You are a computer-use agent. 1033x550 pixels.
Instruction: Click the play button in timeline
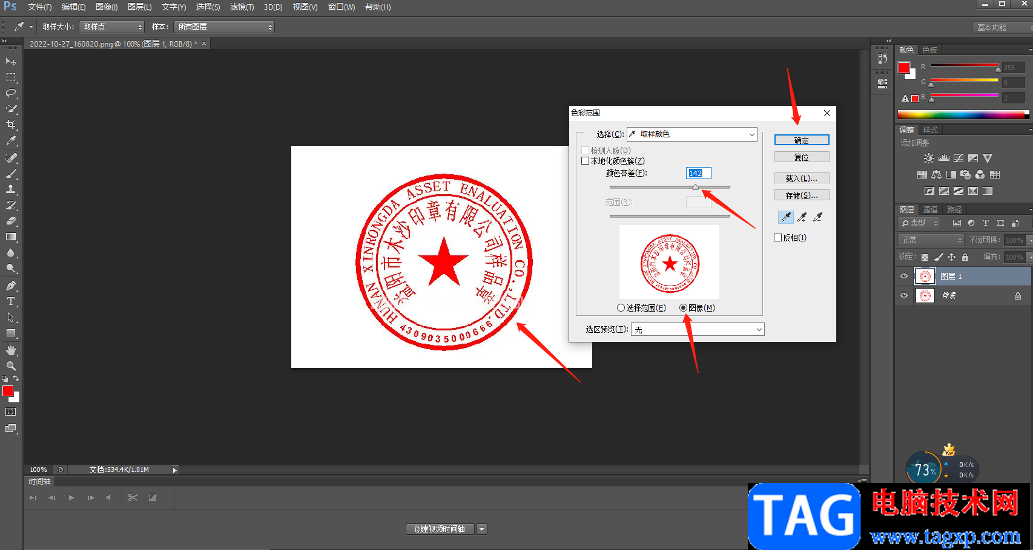point(71,497)
